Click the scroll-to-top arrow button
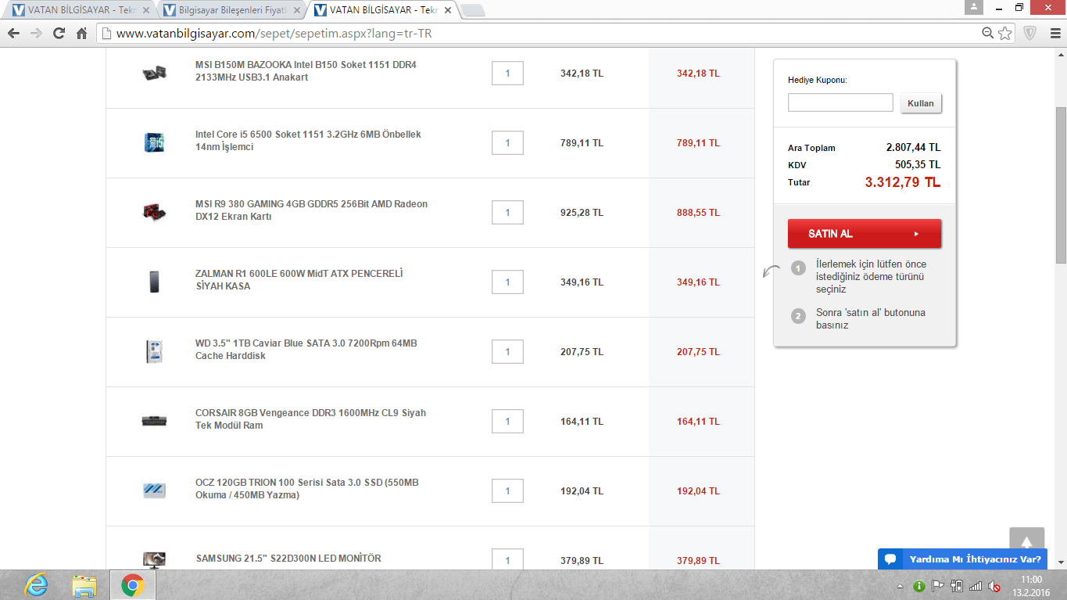Image resolution: width=1067 pixels, height=600 pixels. pos(1027,543)
